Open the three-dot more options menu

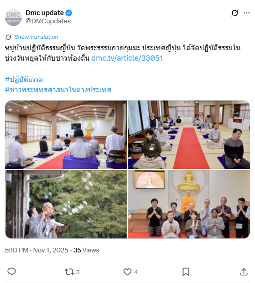247,13
